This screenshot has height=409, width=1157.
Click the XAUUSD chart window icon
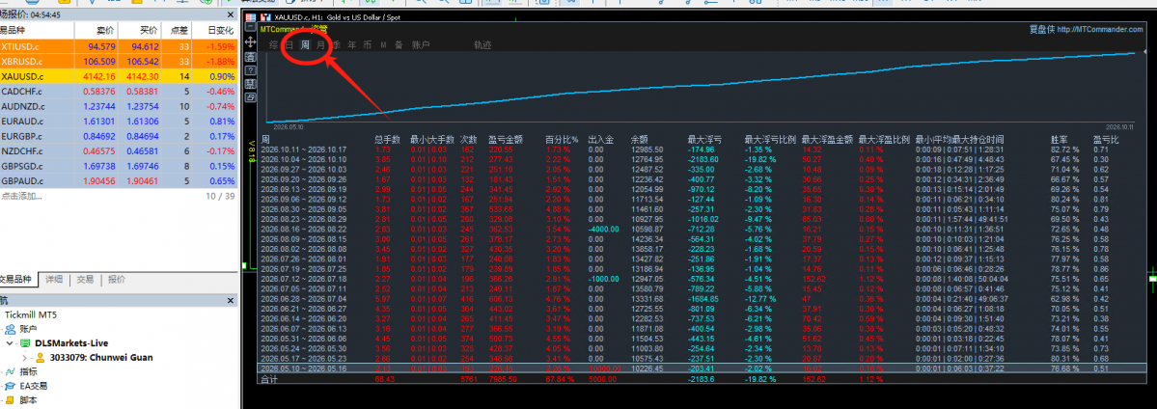(264, 16)
